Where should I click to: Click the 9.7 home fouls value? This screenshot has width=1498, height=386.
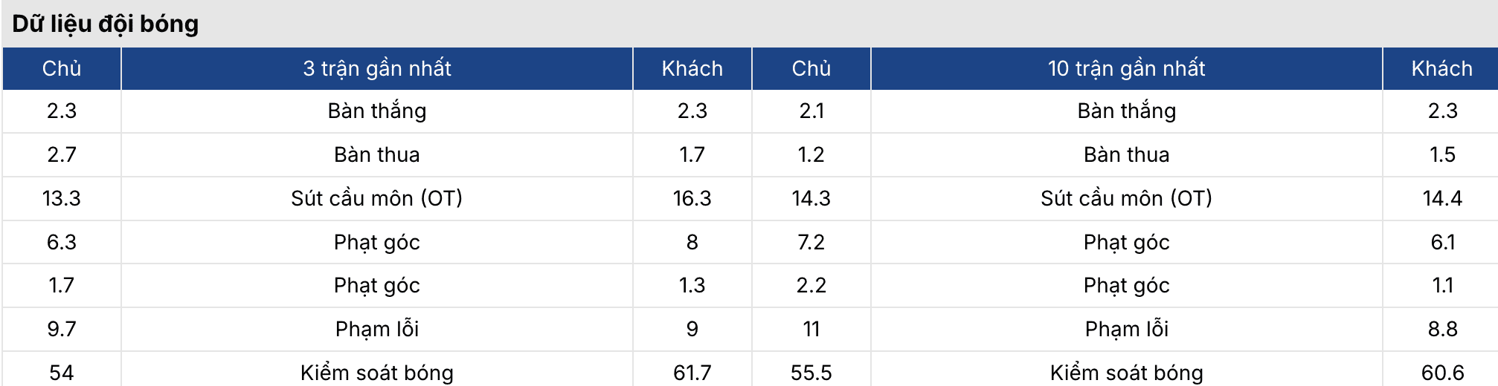(x=62, y=329)
